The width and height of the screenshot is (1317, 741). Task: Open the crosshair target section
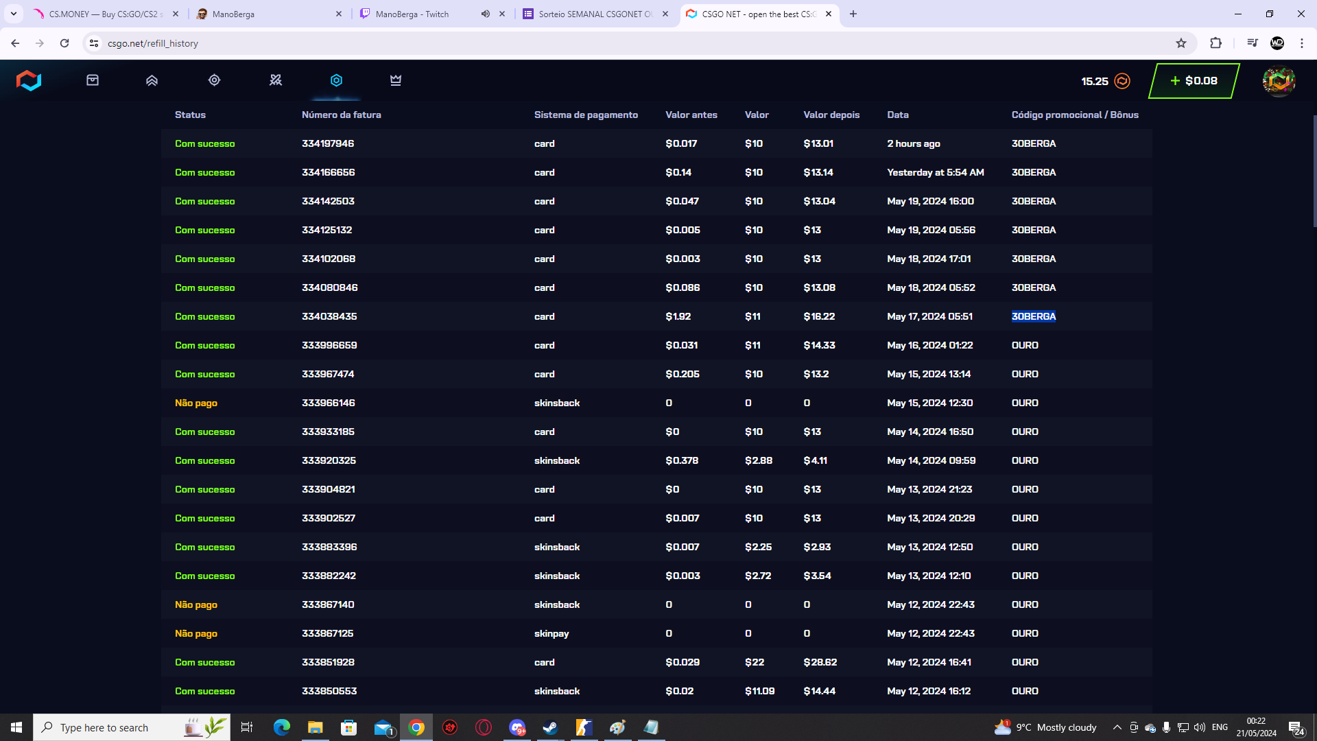pos(214,80)
